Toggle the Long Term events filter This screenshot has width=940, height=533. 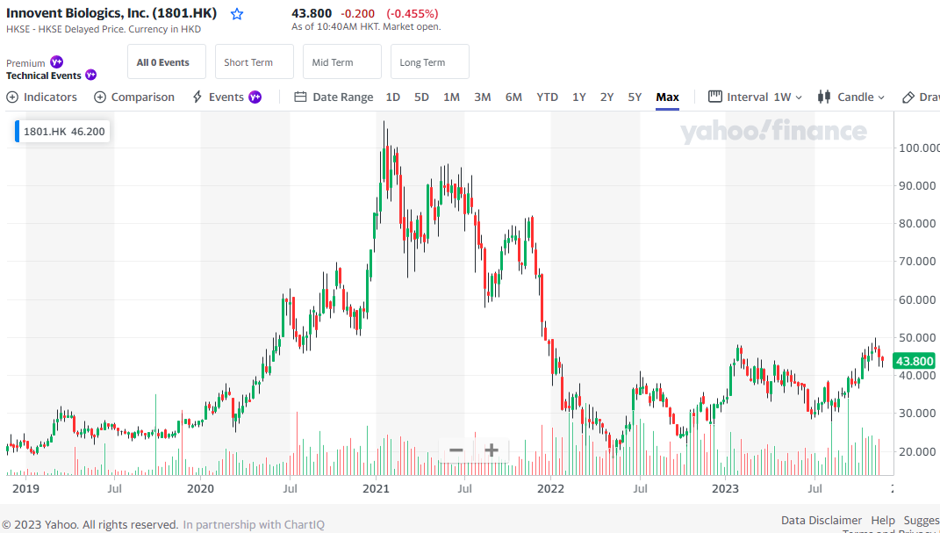click(x=430, y=61)
